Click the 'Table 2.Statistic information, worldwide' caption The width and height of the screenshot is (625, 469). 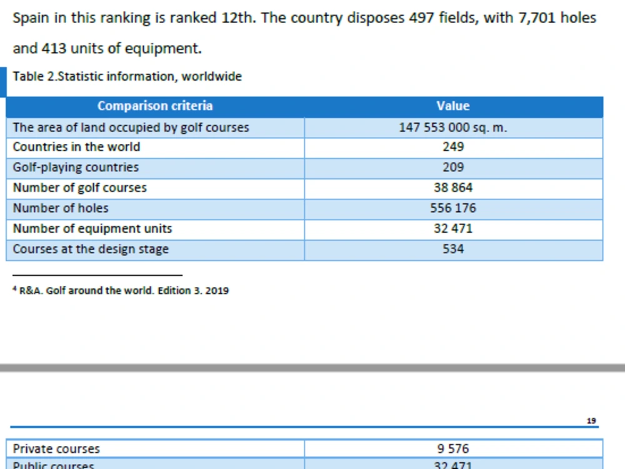coord(127,76)
